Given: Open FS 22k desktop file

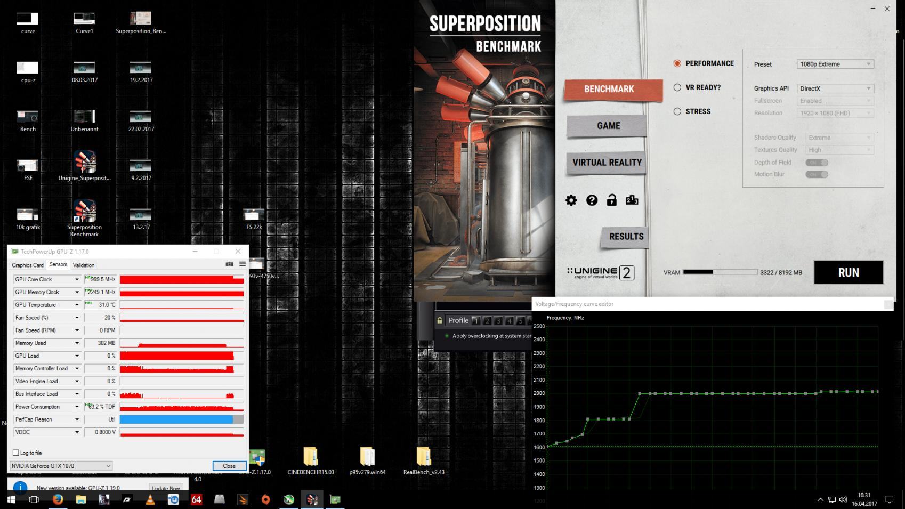Looking at the screenshot, I should 254,219.
